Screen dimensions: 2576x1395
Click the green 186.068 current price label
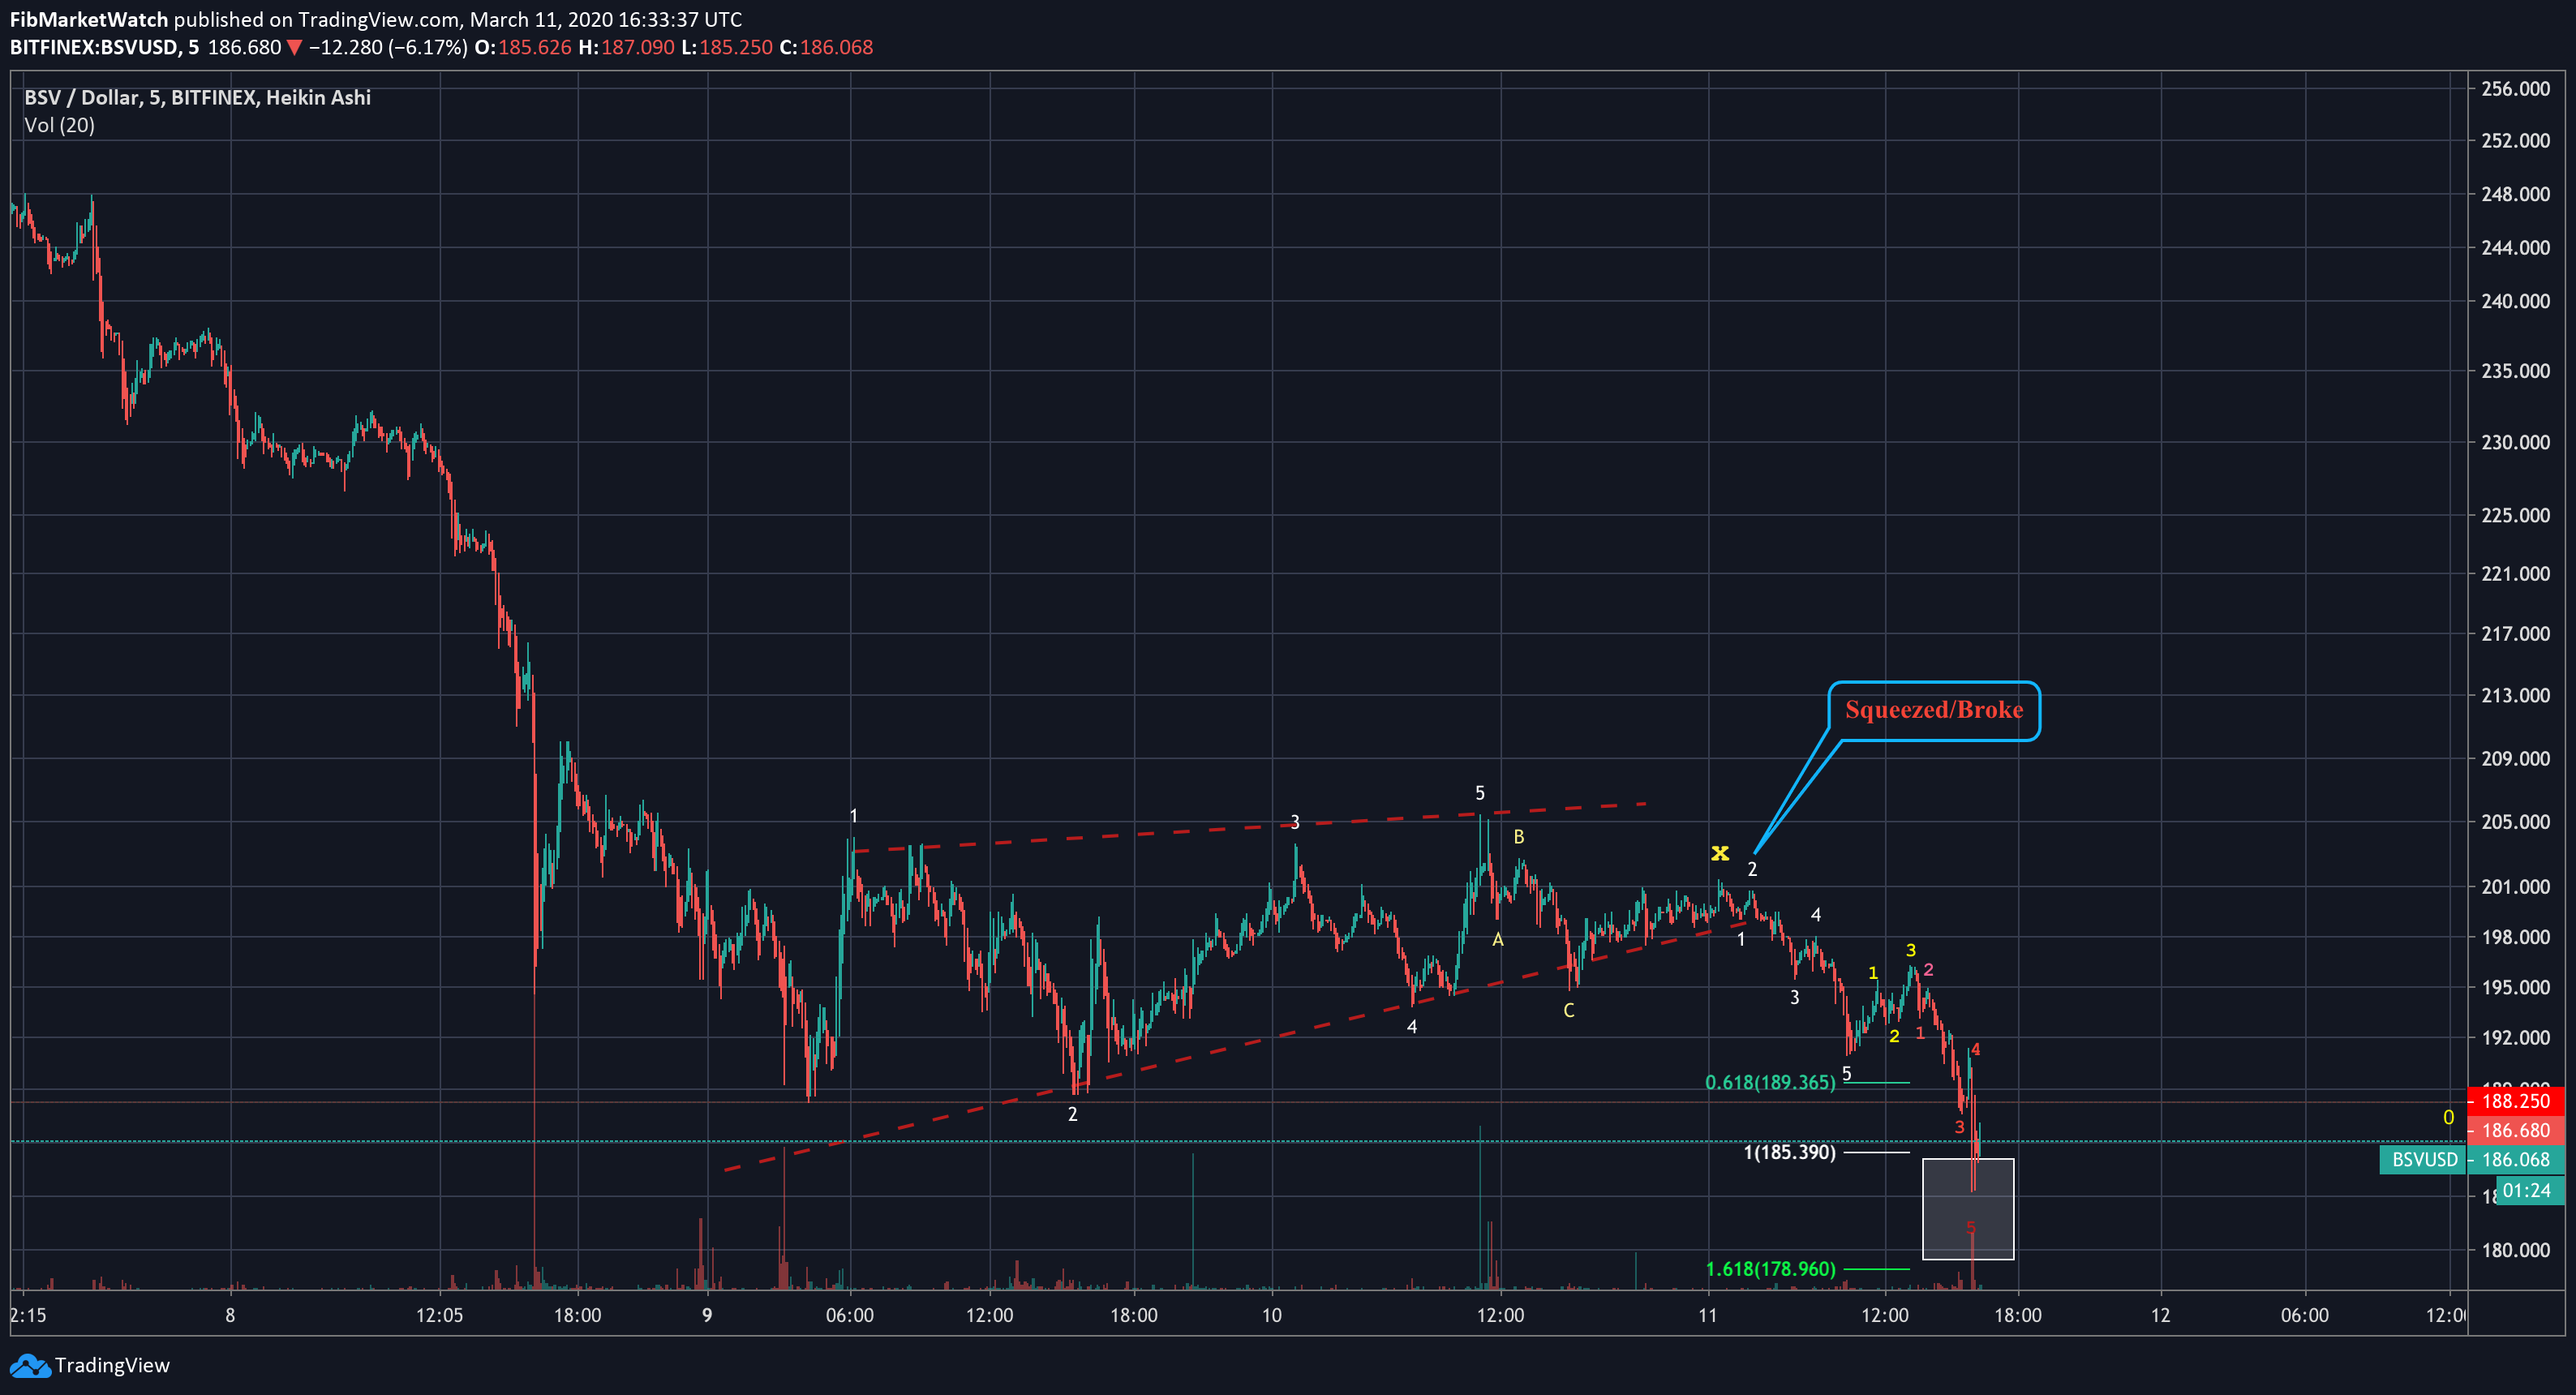tap(2516, 1160)
